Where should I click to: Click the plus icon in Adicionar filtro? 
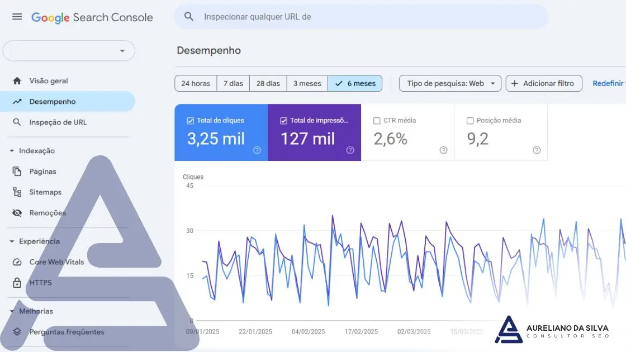click(515, 83)
